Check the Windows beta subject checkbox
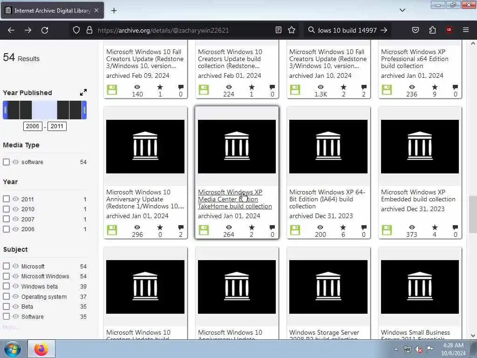Screen dimensions: 477x358 [x=6, y=286]
